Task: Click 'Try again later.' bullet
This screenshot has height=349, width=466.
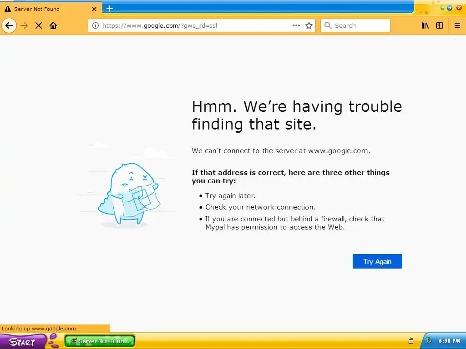Action: (230, 196)
